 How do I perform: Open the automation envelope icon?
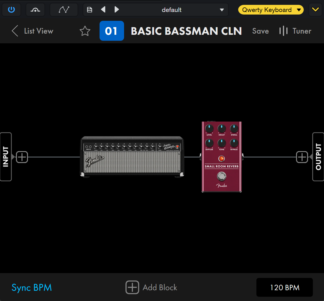(64, 10)
